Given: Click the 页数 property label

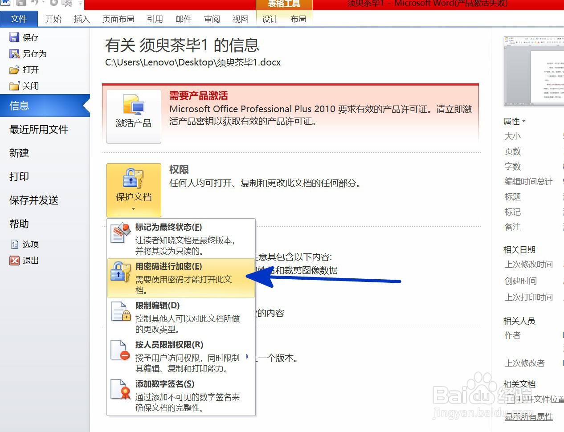Looking at the screenshot, I should (x=513, y=151).
